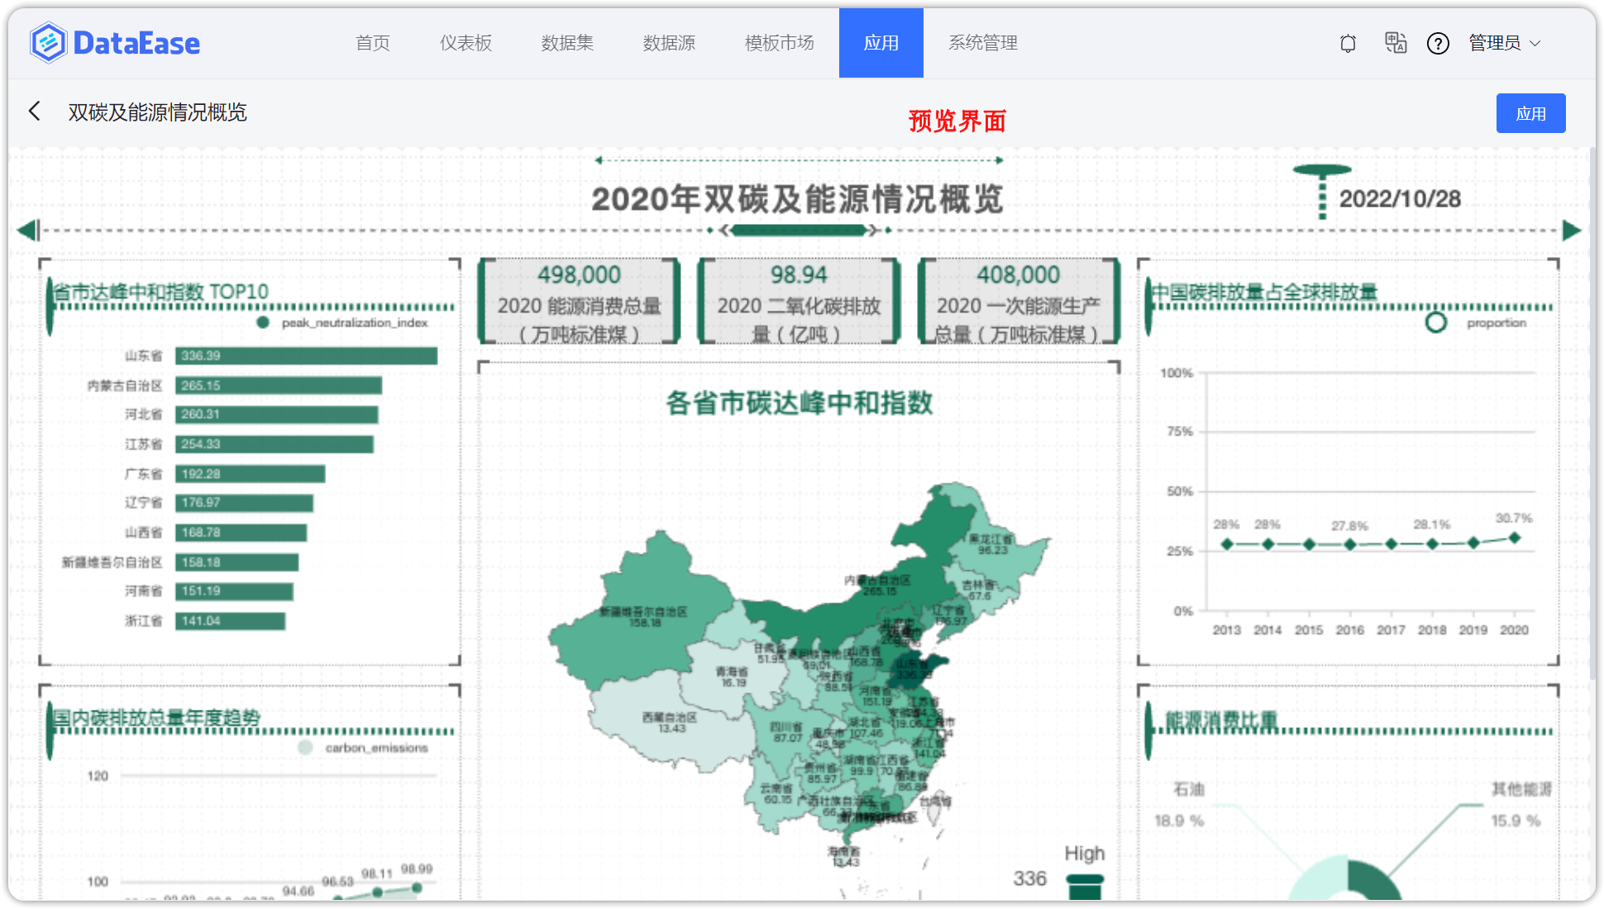This screenshot has height=909, width=1604.
Task: Click the date 2022/10/28
Action: tap(1400, 199)
